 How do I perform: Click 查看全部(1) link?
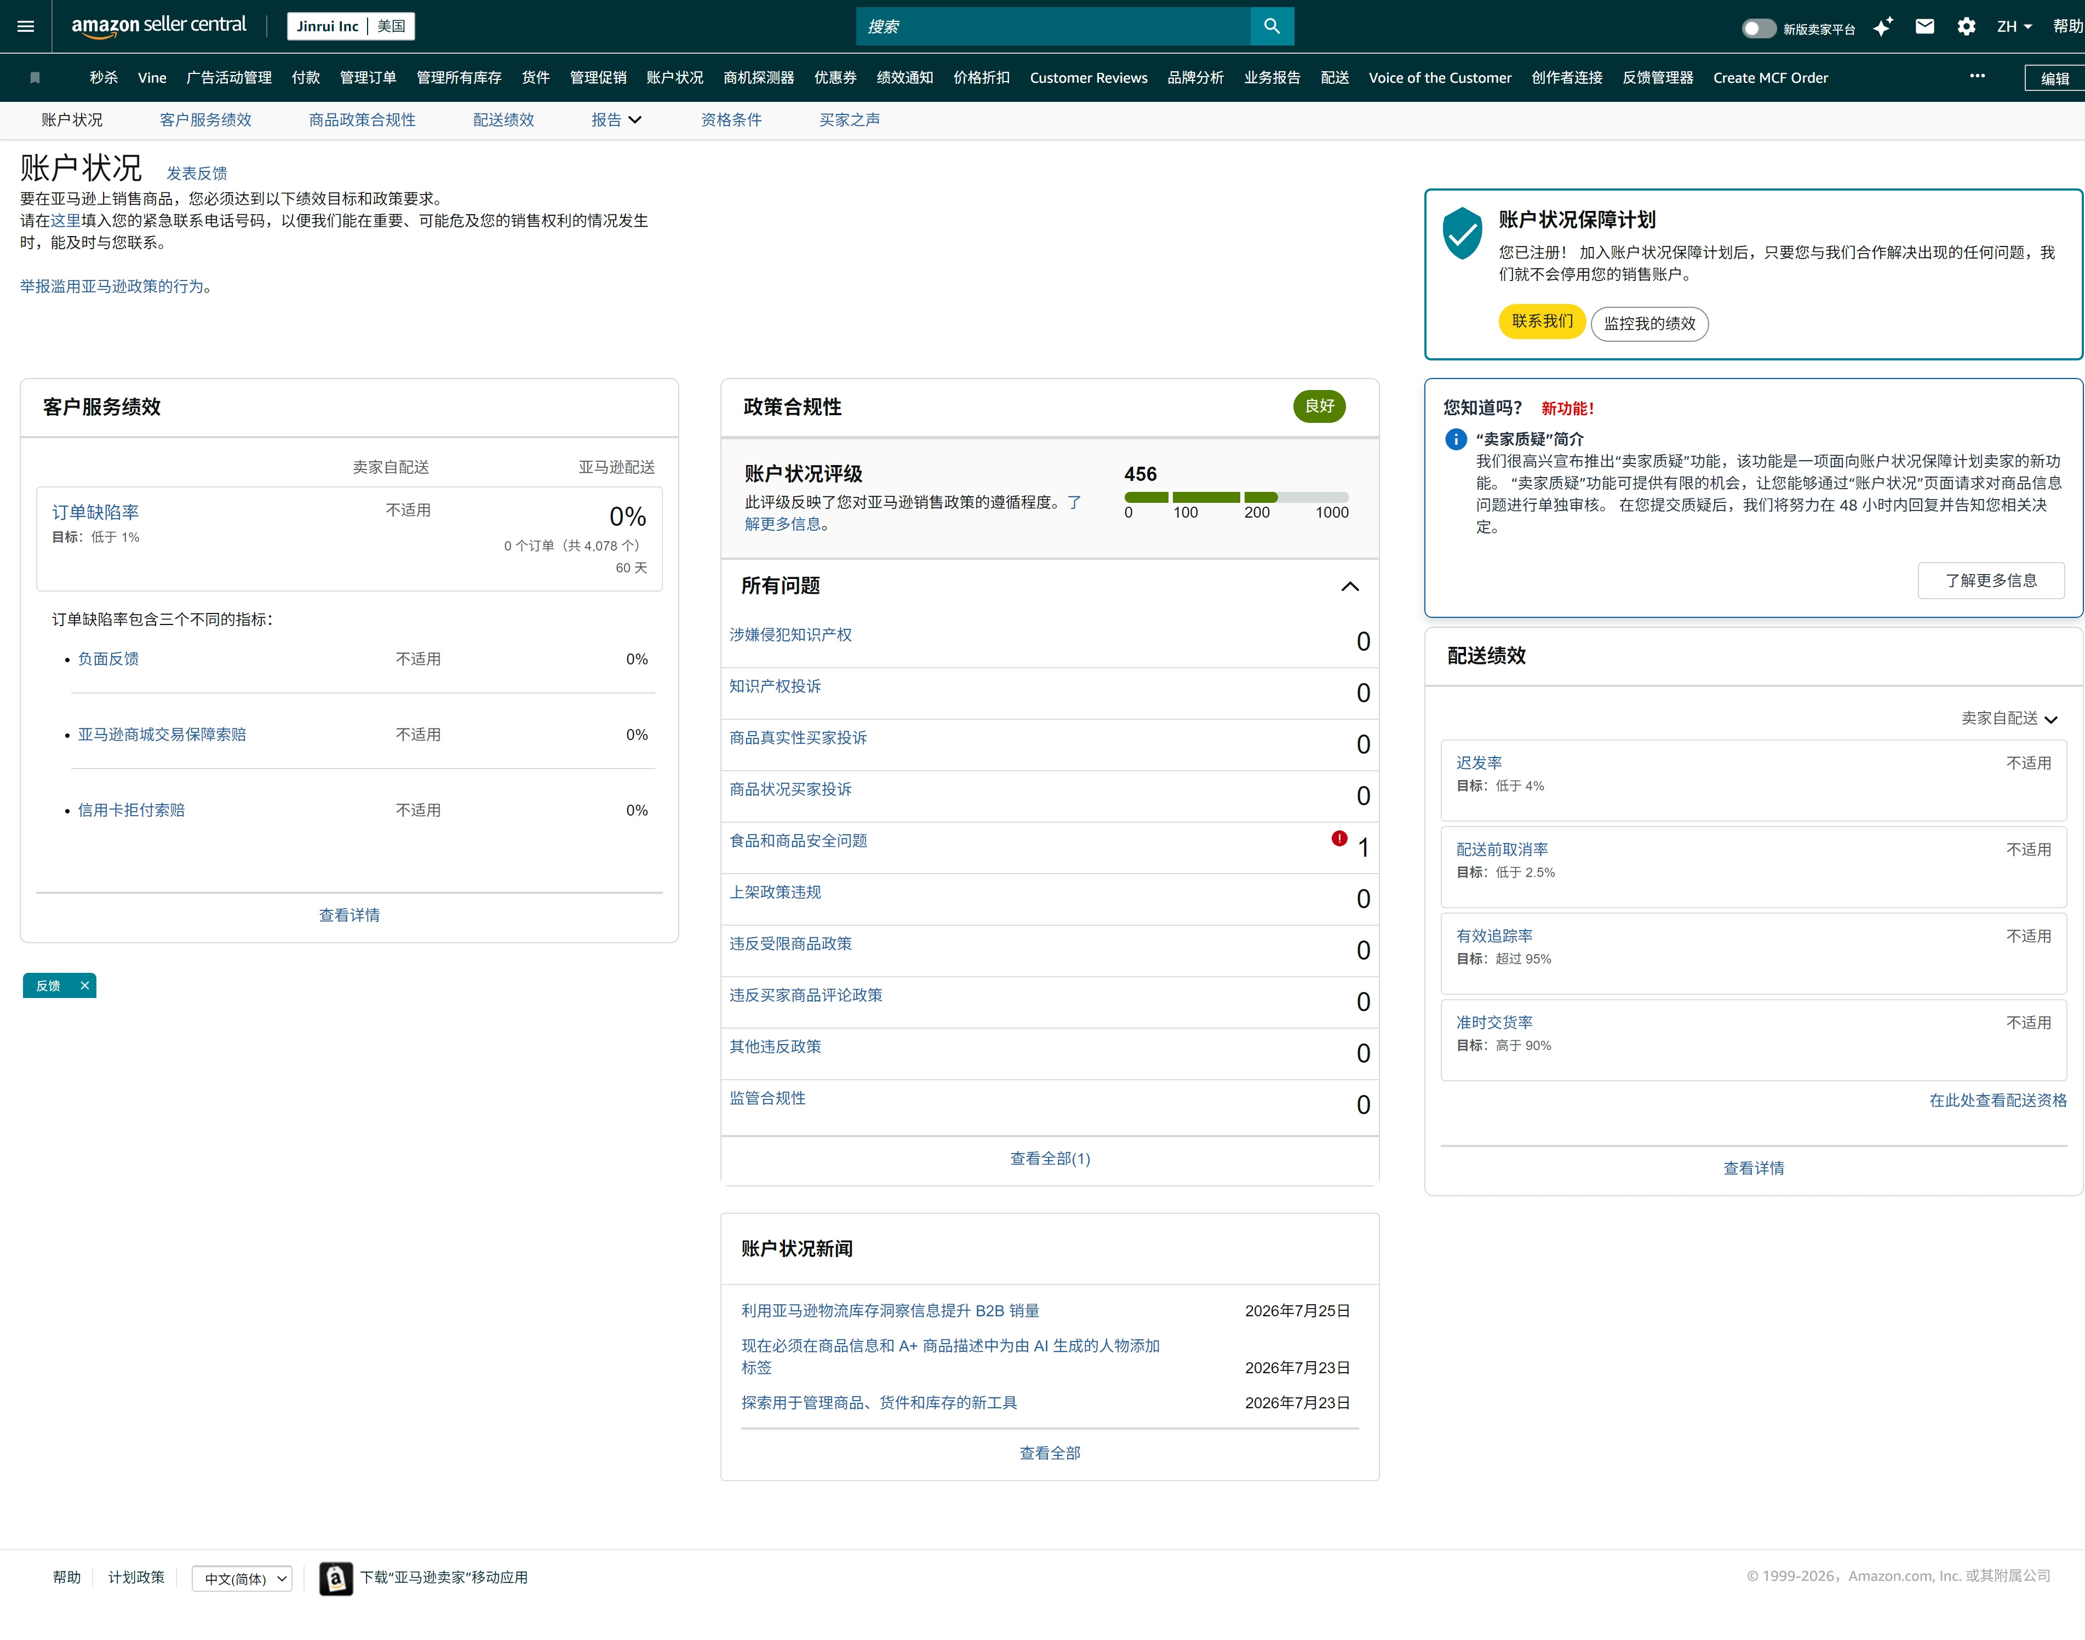tap(1050, 1158)
